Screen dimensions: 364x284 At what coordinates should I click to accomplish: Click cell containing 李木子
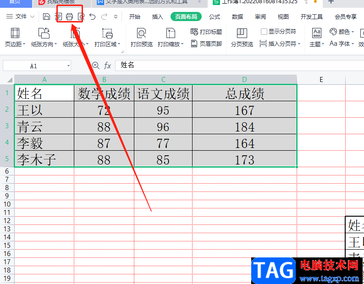coord(44,158)
